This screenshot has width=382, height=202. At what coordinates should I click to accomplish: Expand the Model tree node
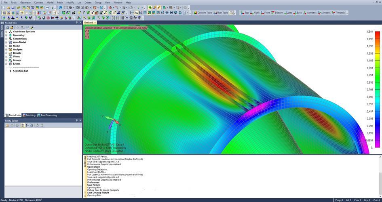6,46
